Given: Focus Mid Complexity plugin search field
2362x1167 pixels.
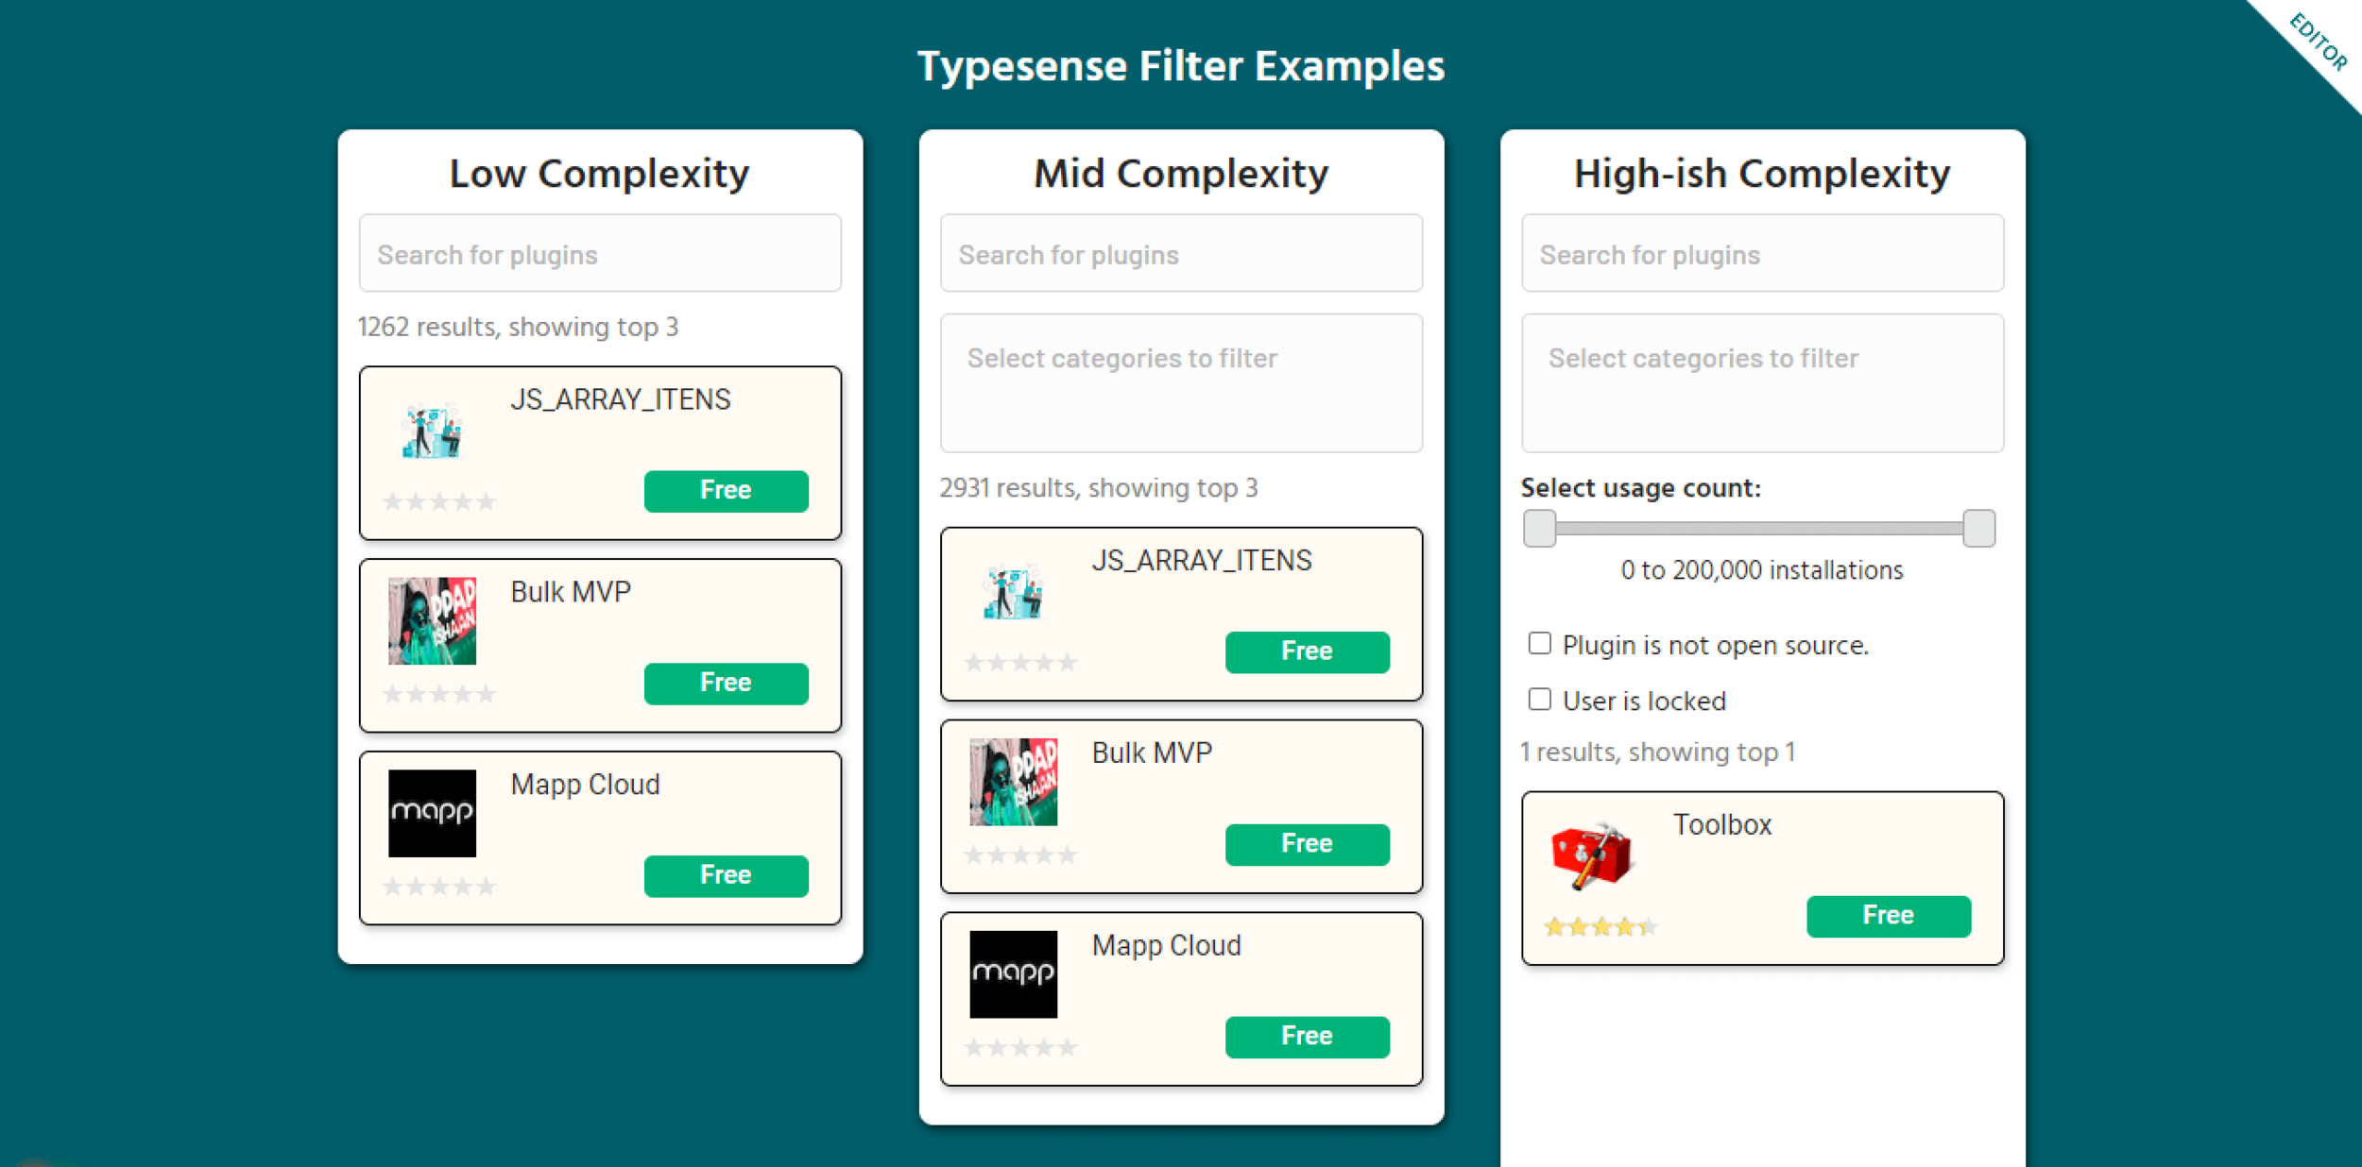Looking at the screenshot, I should pos(1180,254).
